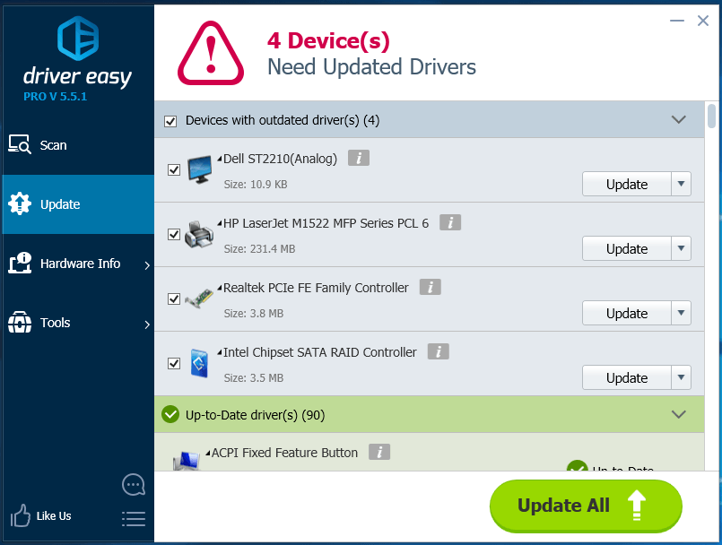Open the Hardware Info menu
The image size is (722, 545).
pos(78,264)
